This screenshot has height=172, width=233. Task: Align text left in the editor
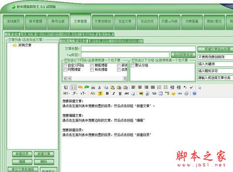133,87
